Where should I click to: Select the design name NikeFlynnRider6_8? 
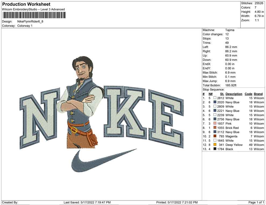point(30,22)
